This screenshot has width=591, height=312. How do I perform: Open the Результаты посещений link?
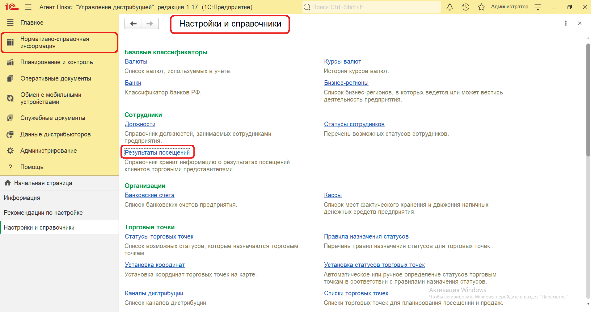[x=157, y=152]
